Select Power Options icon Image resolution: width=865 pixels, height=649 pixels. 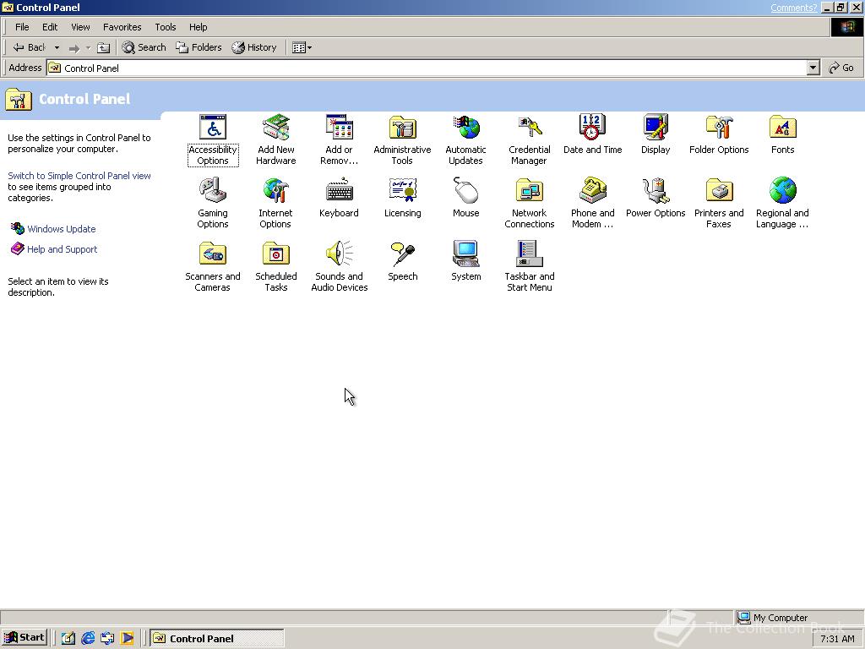point(656,190)
